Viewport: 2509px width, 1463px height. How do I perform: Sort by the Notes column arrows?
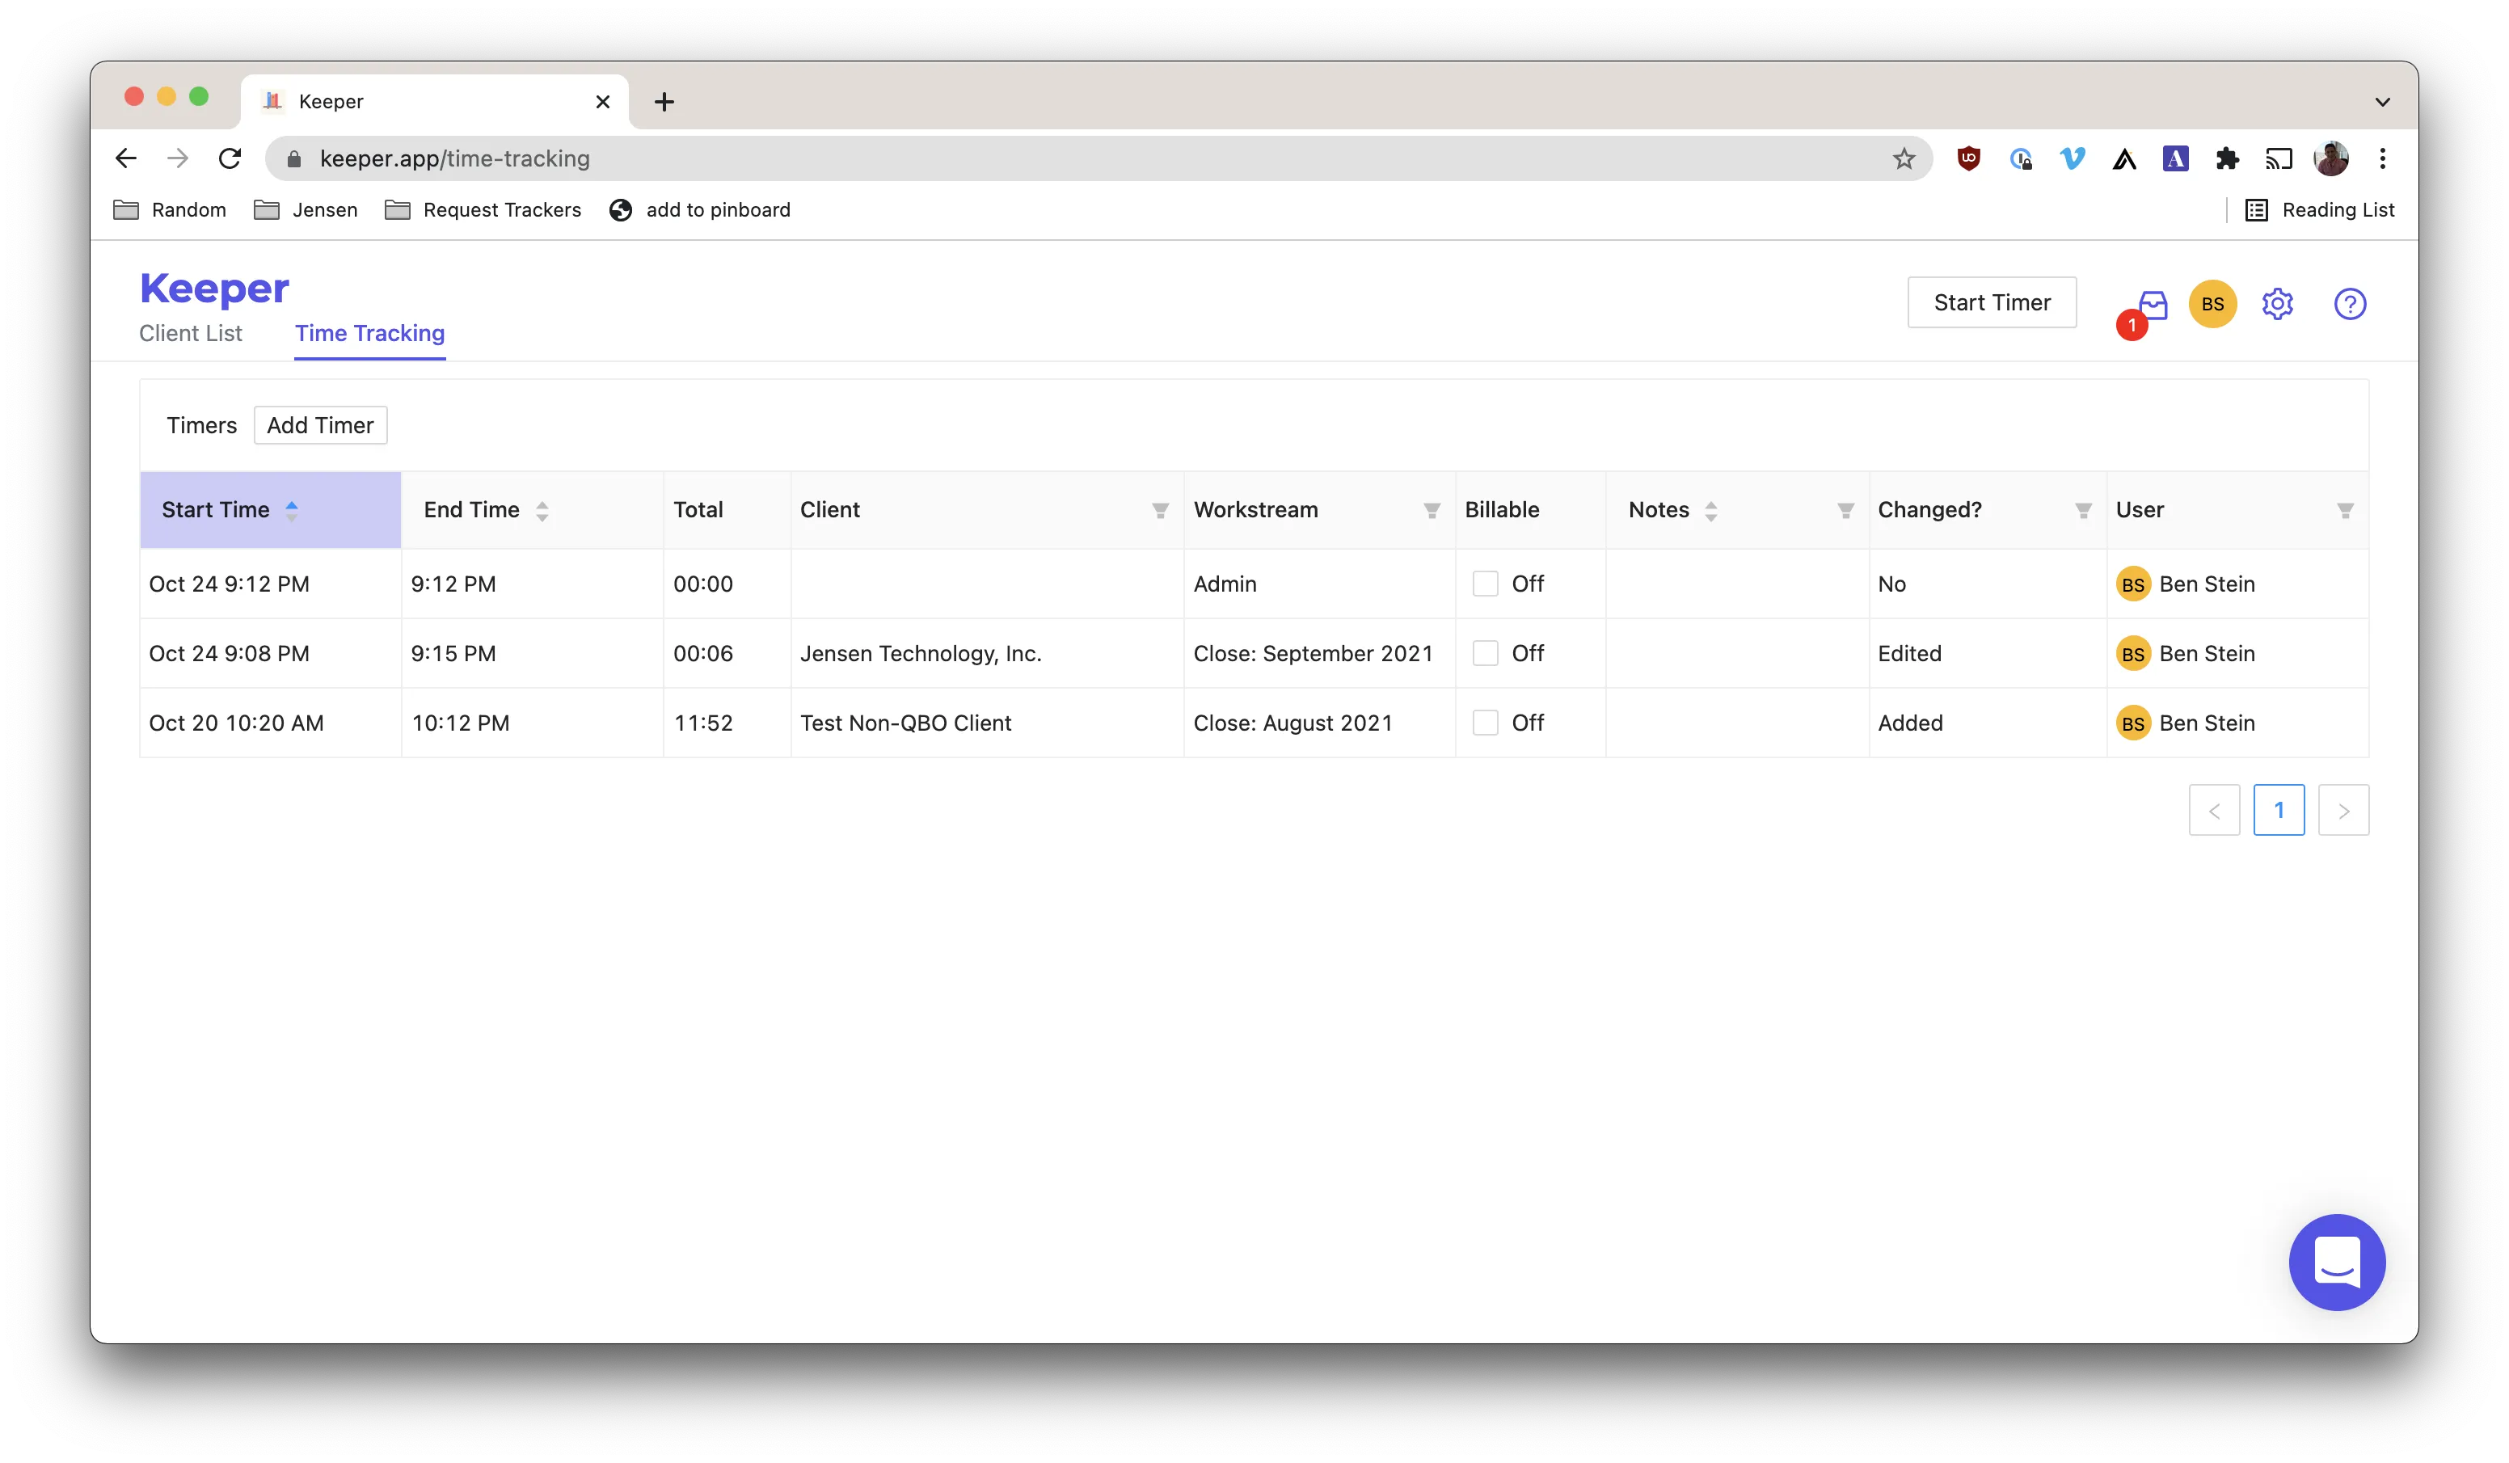coord(1710,511)
